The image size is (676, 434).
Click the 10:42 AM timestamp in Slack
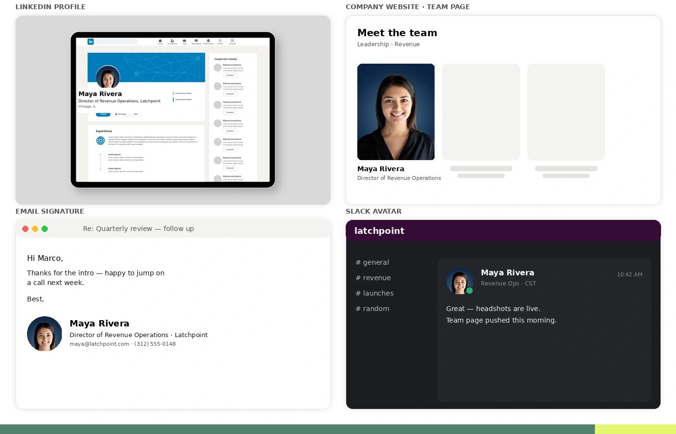630,274
